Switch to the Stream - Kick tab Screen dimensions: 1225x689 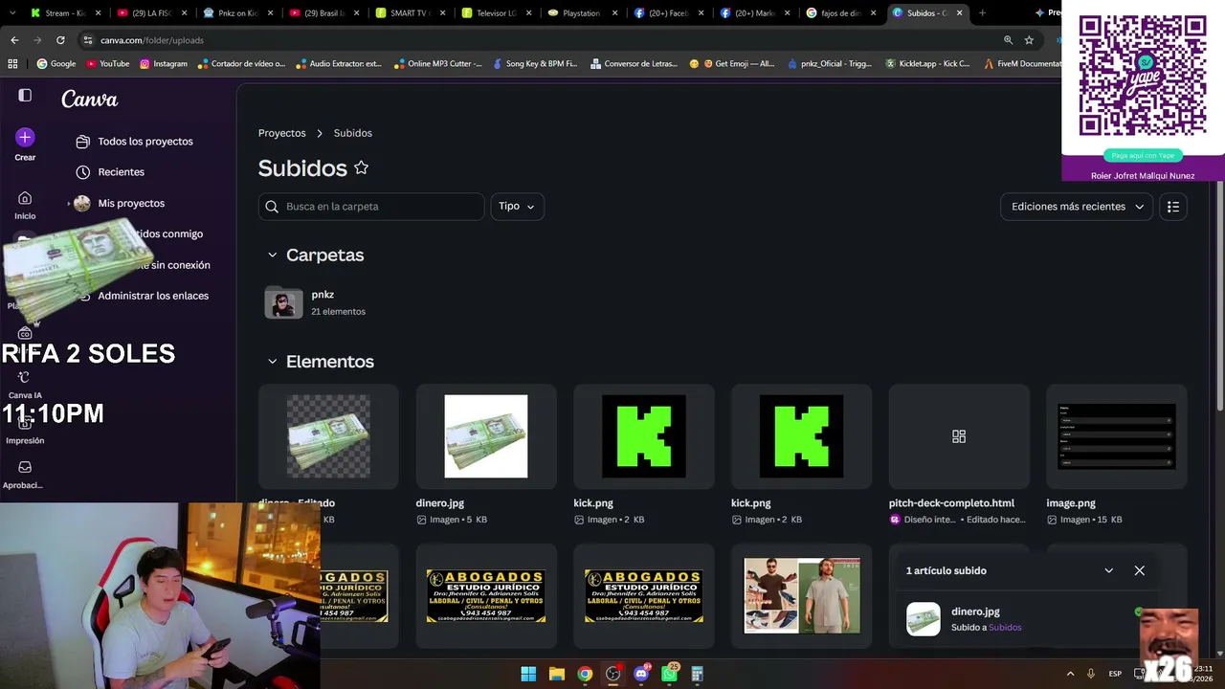(65, 13)
